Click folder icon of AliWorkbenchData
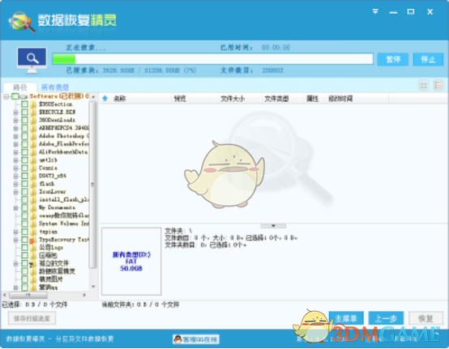 click(x=33, y=152)
